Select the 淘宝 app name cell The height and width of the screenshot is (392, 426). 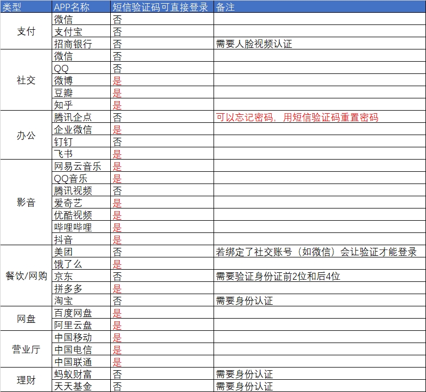(x=81, y=300)
